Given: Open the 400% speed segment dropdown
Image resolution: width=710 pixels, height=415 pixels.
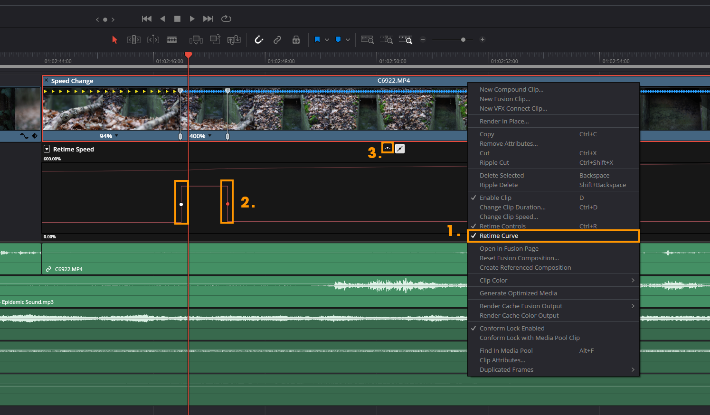Looking at the screenshot, I should point(210,136).
